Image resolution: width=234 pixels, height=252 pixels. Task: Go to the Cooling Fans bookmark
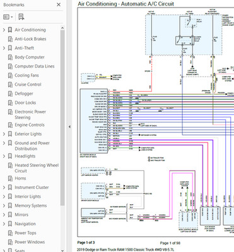pyautogui.click(x=26, y=75)
